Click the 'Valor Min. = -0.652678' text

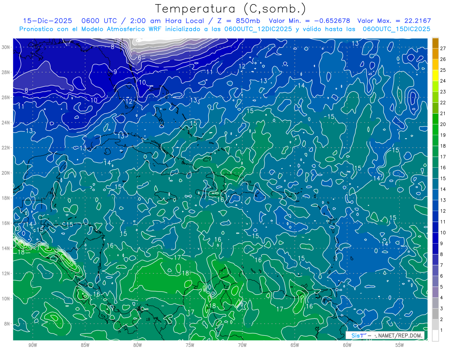click(309, 21)
